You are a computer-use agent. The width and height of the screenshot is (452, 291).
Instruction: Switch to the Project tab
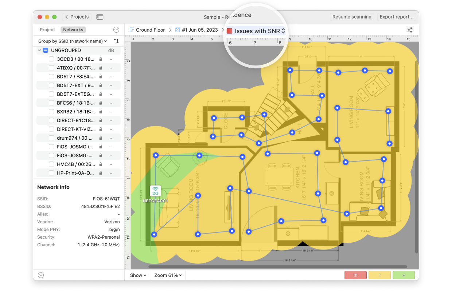tap(47, 30)
